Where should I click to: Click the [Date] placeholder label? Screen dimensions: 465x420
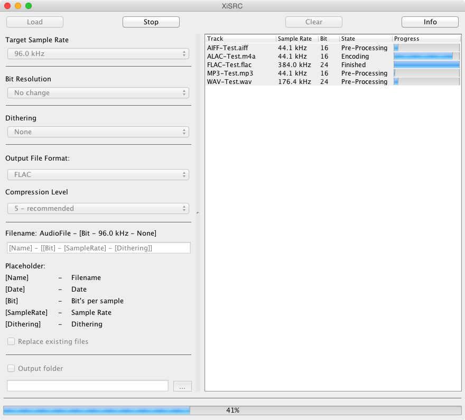15,290
